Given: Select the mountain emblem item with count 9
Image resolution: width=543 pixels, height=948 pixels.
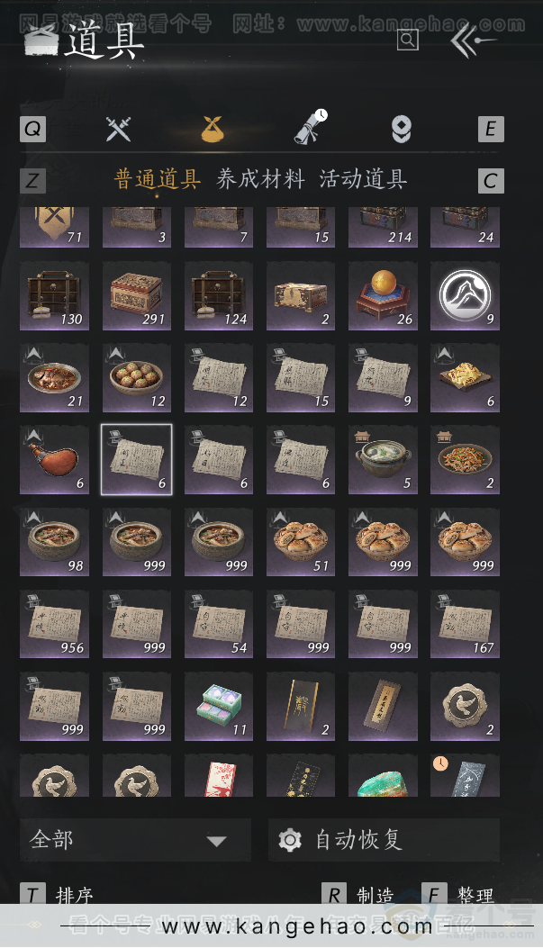Looking at the screenshot, I should pos(465,295).
